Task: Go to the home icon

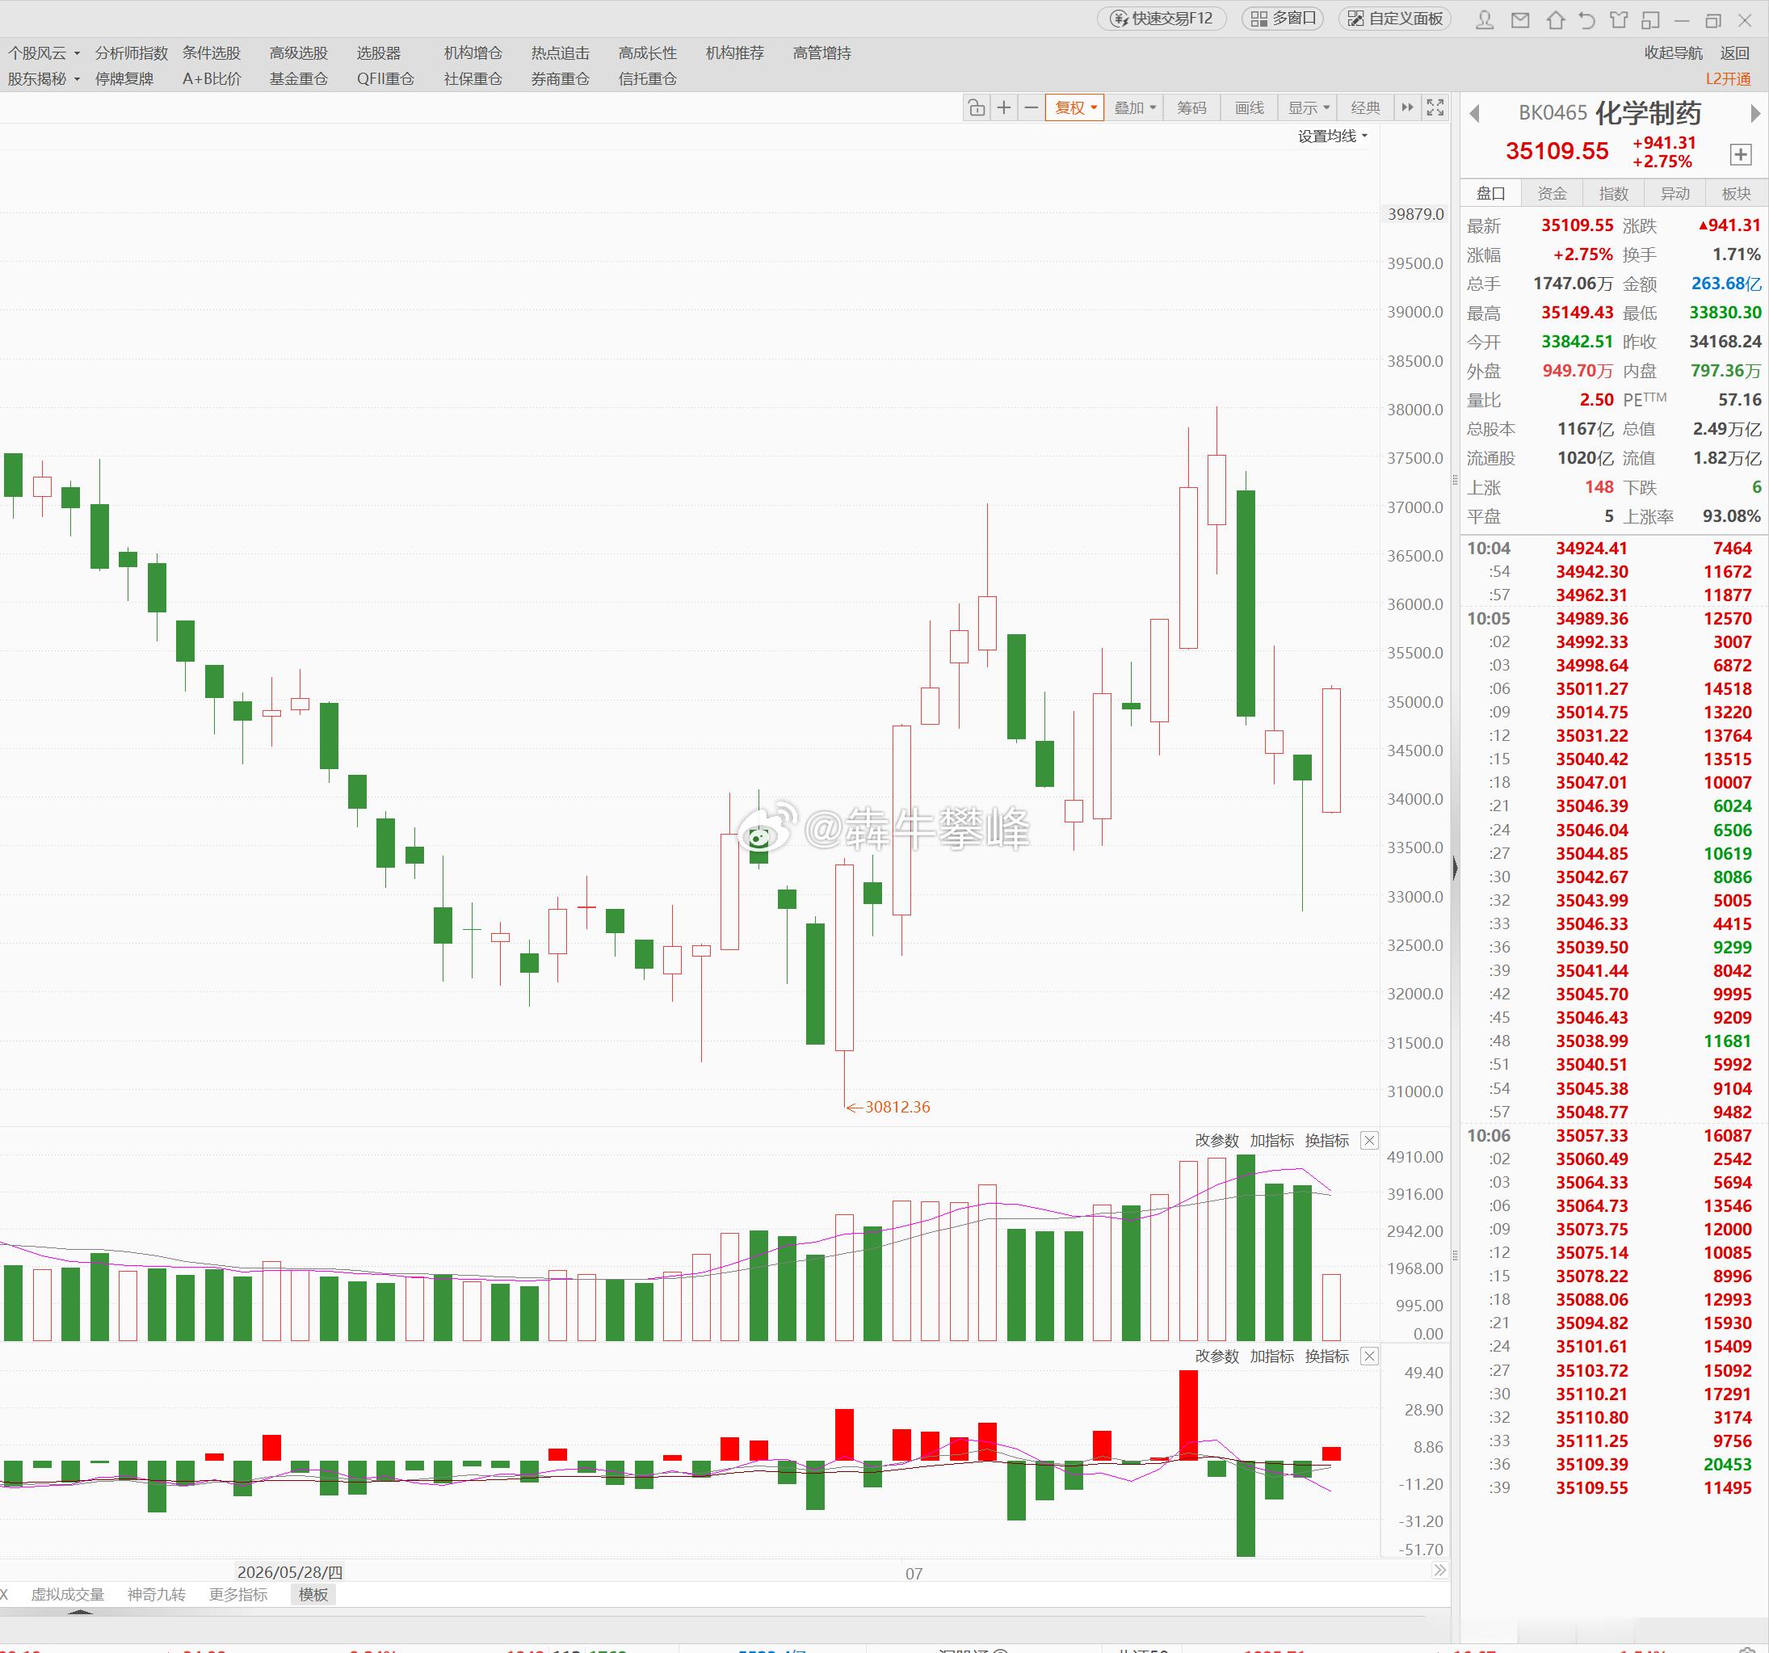Action: [1556, 19]
